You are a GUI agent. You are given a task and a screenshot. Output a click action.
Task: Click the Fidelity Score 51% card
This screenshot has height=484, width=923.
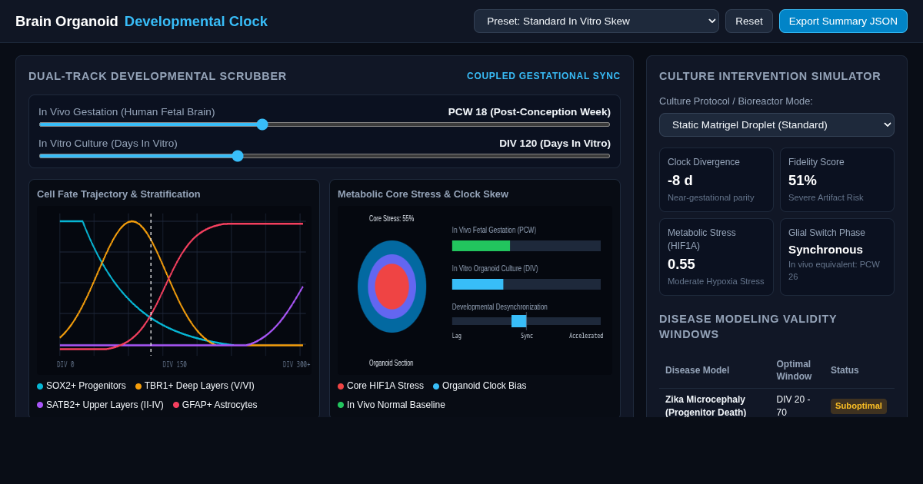point(837,180)
